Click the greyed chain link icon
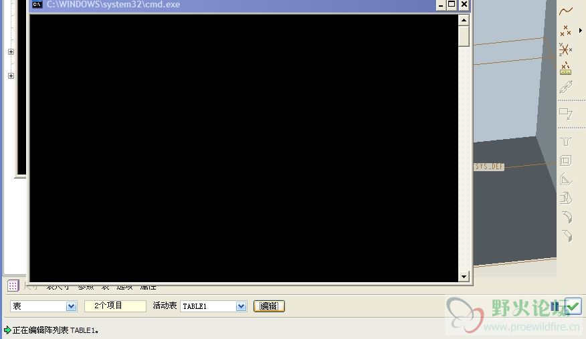This screenshot has width=586, height=339. click(x=566, y=88)
